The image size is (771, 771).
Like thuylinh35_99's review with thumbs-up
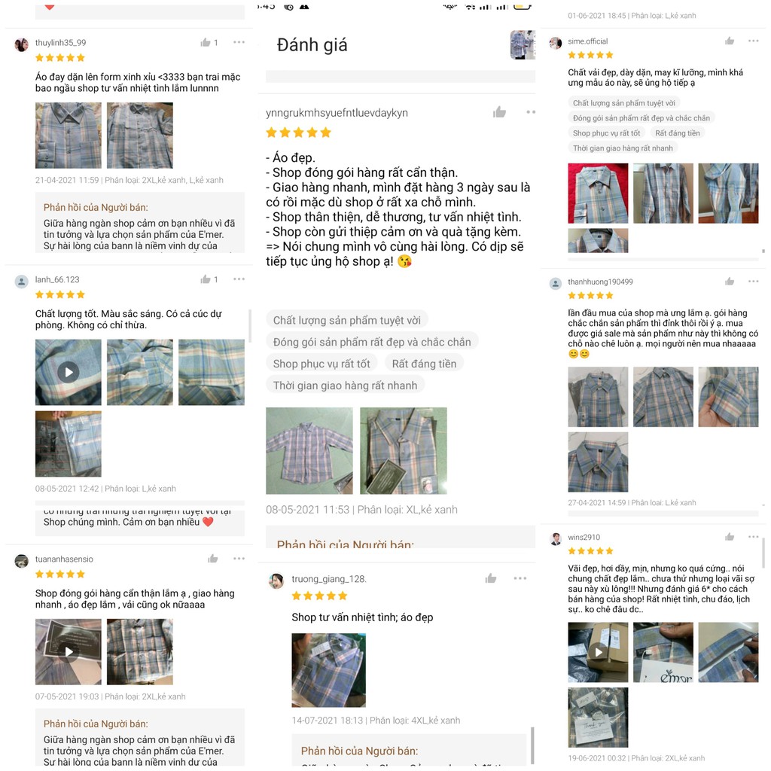pyautogui.click(x=206, y=42)
